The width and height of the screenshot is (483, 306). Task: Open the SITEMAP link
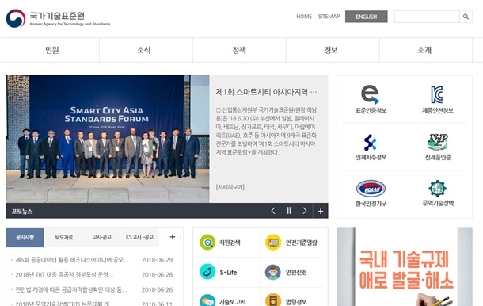tap(329, 17)
